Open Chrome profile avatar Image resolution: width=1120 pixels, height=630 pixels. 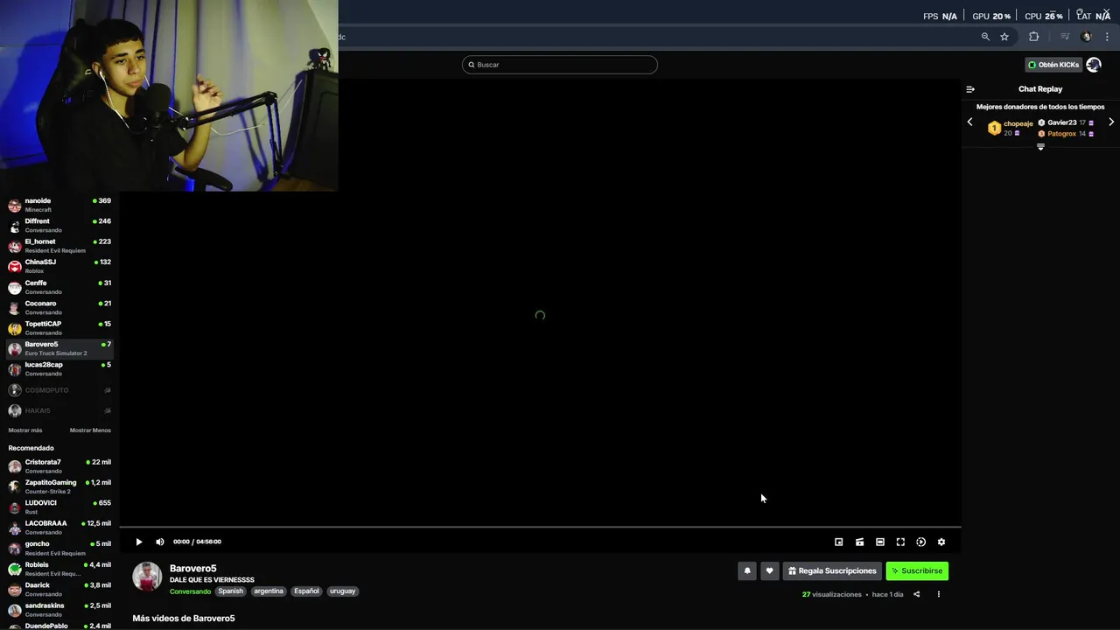click(1087, 37)
